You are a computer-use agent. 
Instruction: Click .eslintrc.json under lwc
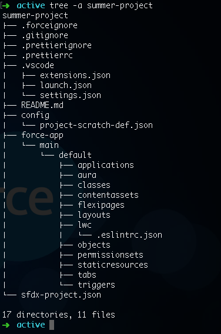click(129, 235)
